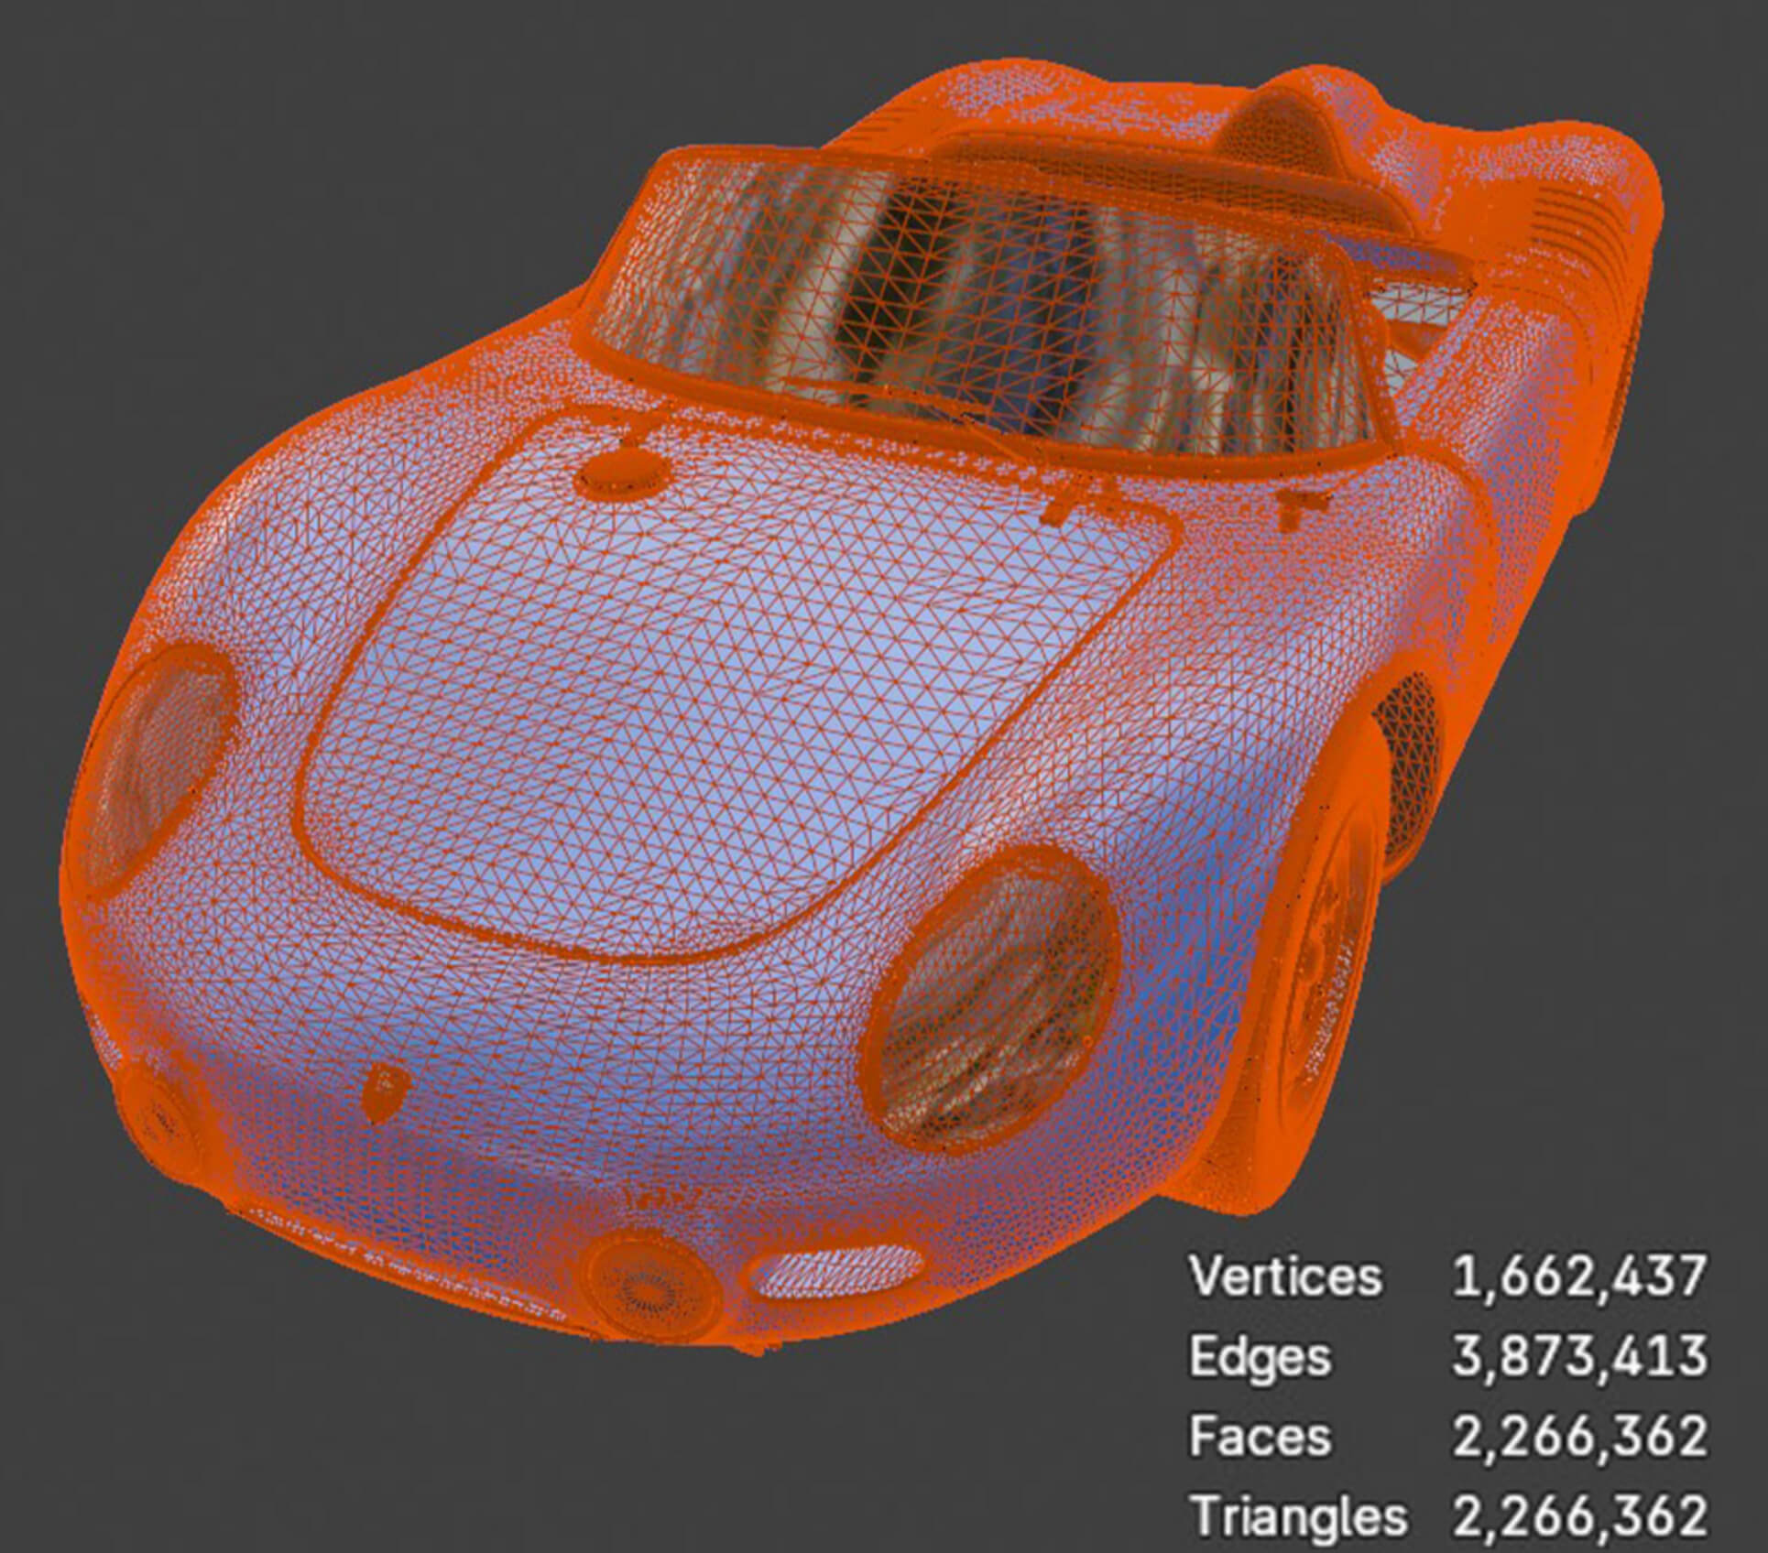Image resolution: width=1768 pixels, height=1553 pixels.
Task: Click the Triangles label in statistics
Action: (x=1298, y=1517)
